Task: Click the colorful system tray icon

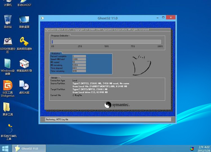Action: [x=192, y=149]
